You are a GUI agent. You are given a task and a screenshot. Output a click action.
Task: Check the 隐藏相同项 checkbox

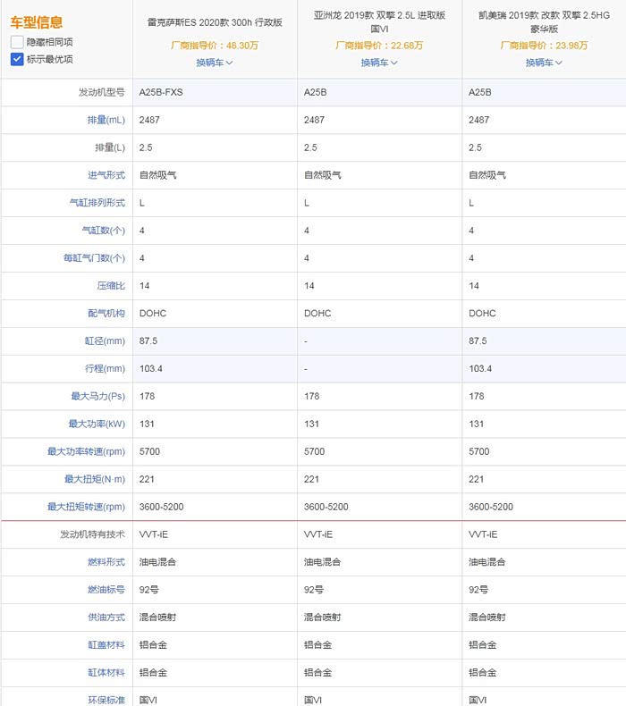(x=17, y=42)
